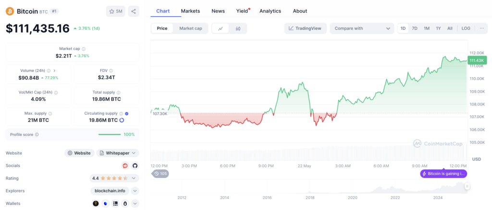Click the orange Bitcoin logo icon
Viewport: 492px width, 210px height.
point(10,11)
